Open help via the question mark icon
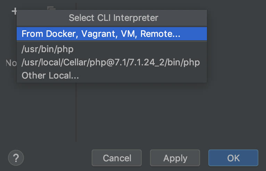Screen dimensions: 266x171 (16, 158)
